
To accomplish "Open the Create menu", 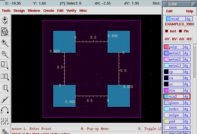I will (49, 11).
